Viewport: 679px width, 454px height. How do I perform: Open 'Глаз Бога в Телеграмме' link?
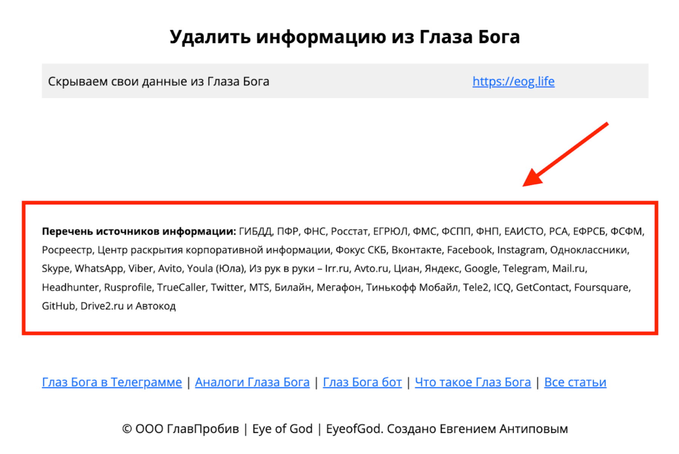click(x=112, y=382)
